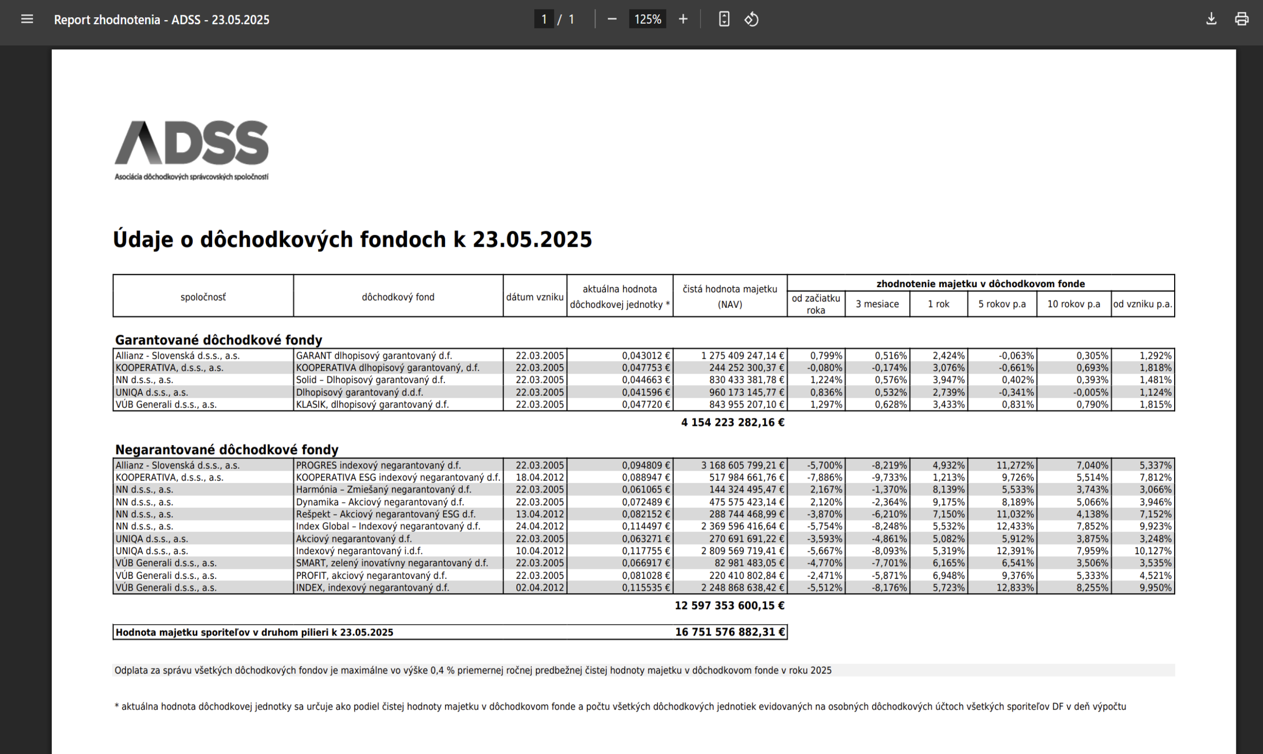Viewport: 1263px width, 754px height.
Task: Click the founding date 02.04.2012
Action: 539,588
